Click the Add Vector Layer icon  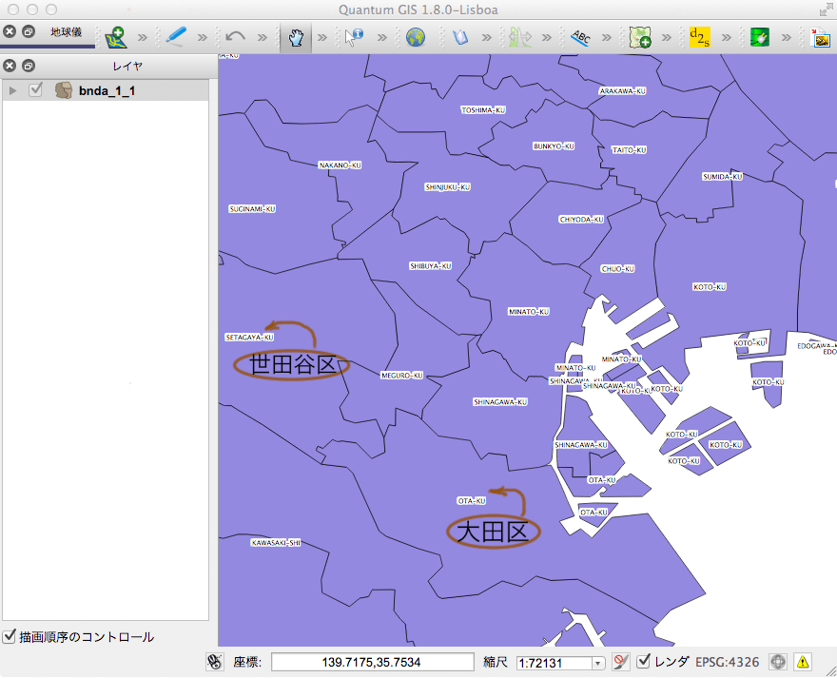[x=116, y=37]
